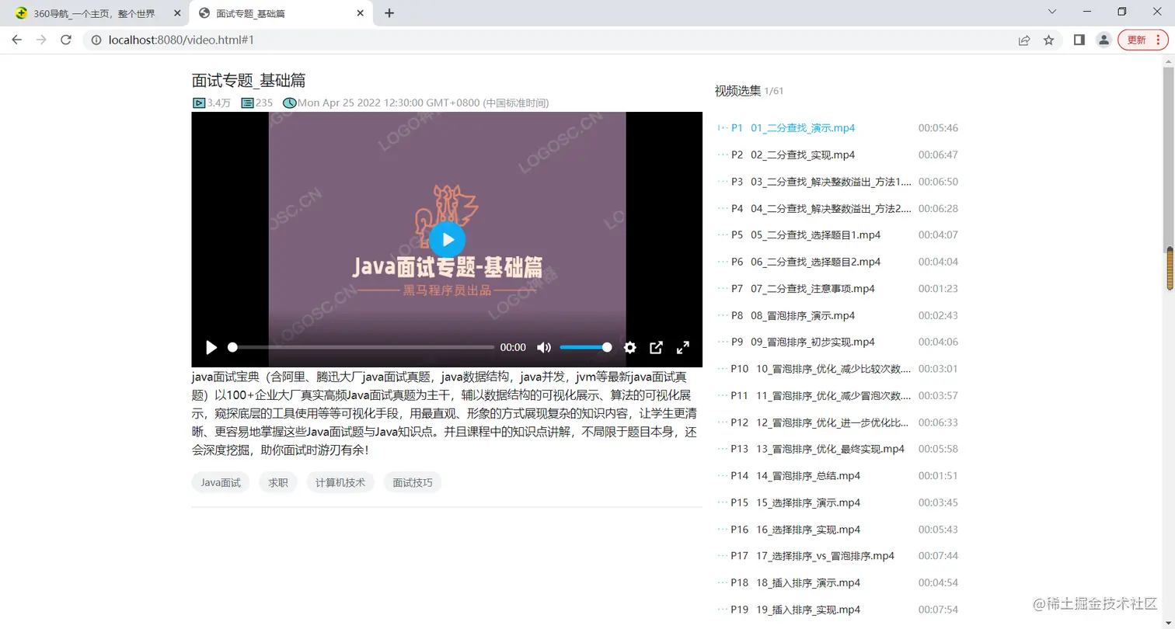Adjust the volume slider
Screen dimensions: 1175x629
click(x=585, y=347)
